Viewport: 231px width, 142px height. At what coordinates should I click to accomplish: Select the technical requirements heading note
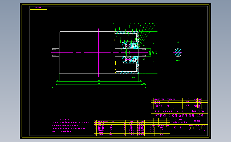pyautogui.click(x=64, y=119)
